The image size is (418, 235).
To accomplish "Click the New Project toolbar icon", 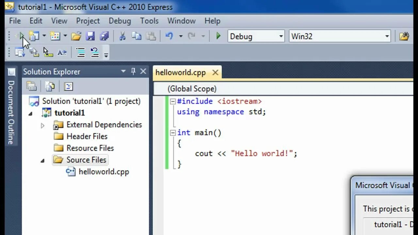I will [34, 36].
